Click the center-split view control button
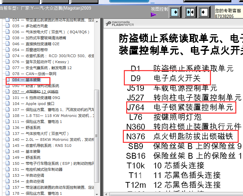This screenshot has width=243, height=196. 190,12
